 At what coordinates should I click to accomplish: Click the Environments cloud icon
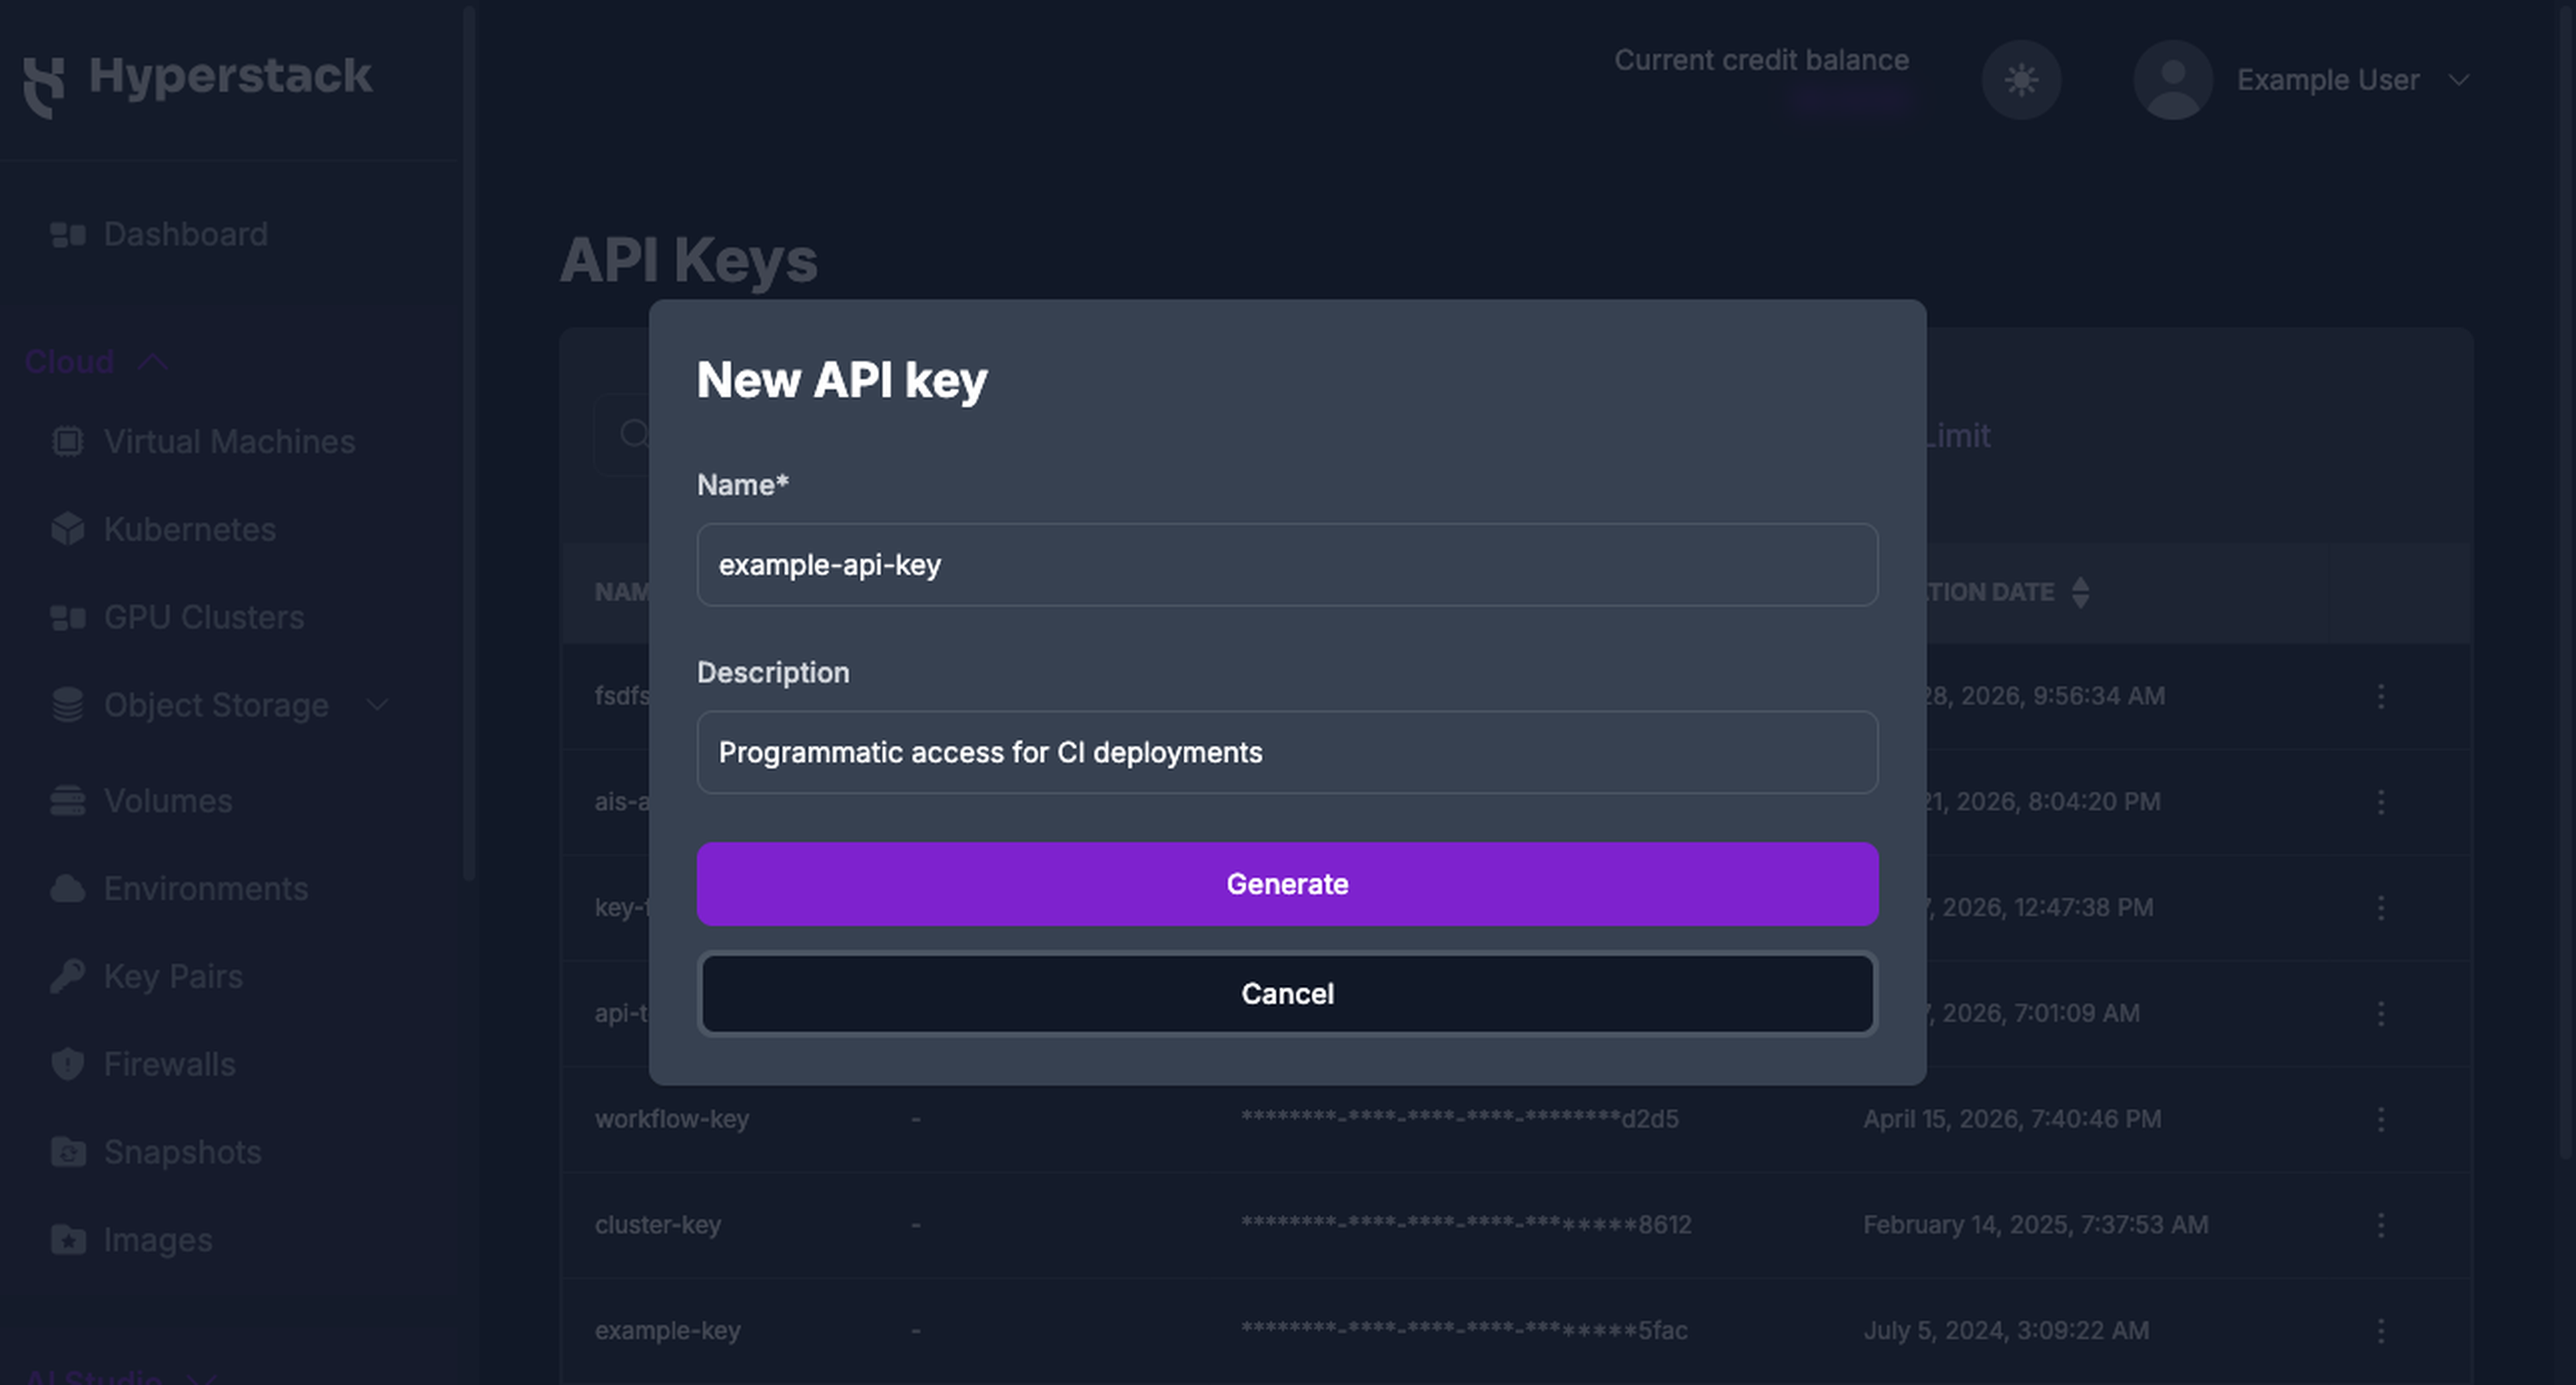tap(68, 888)
